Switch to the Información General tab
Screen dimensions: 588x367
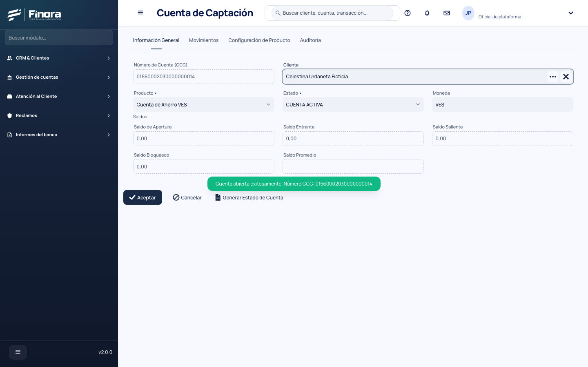pos(156,40)
